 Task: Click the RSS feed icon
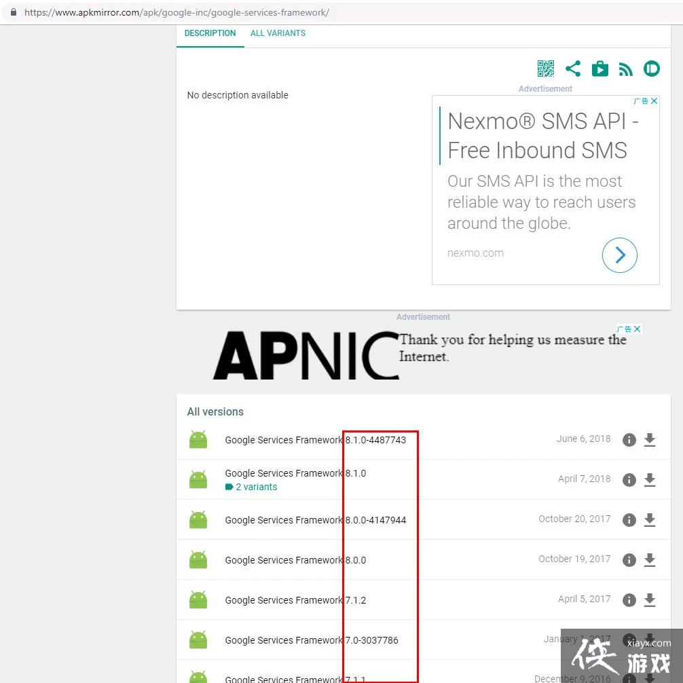click(625, 69)
